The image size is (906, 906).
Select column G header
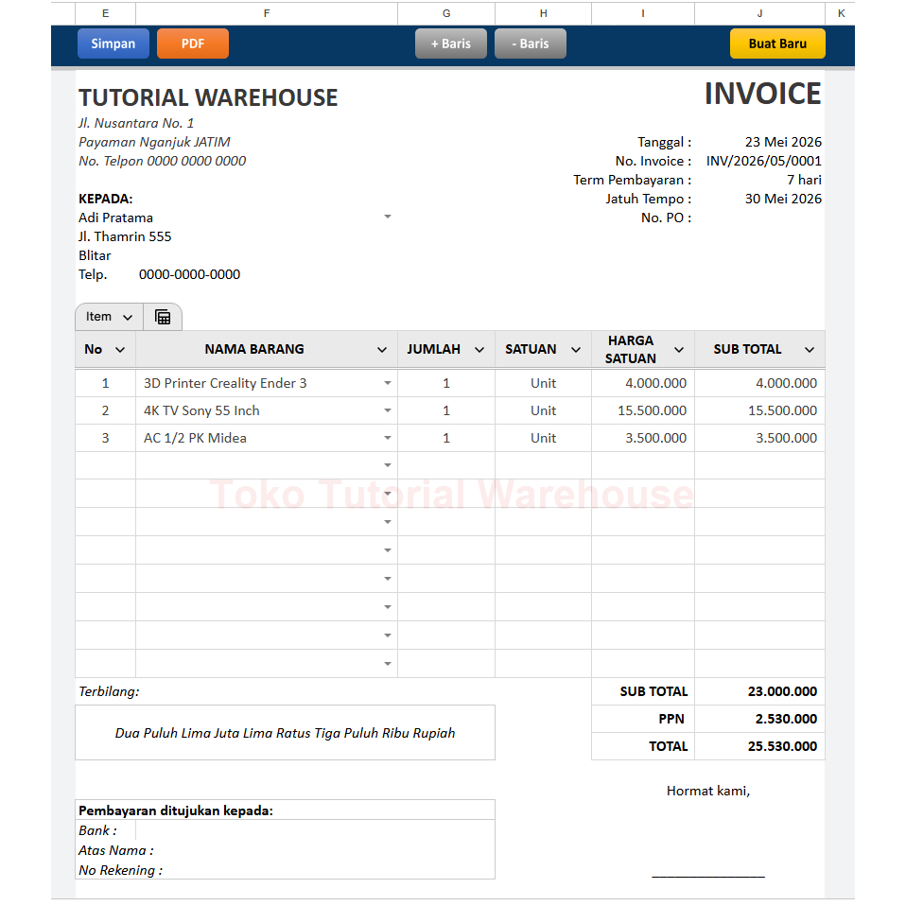point(446,13)
